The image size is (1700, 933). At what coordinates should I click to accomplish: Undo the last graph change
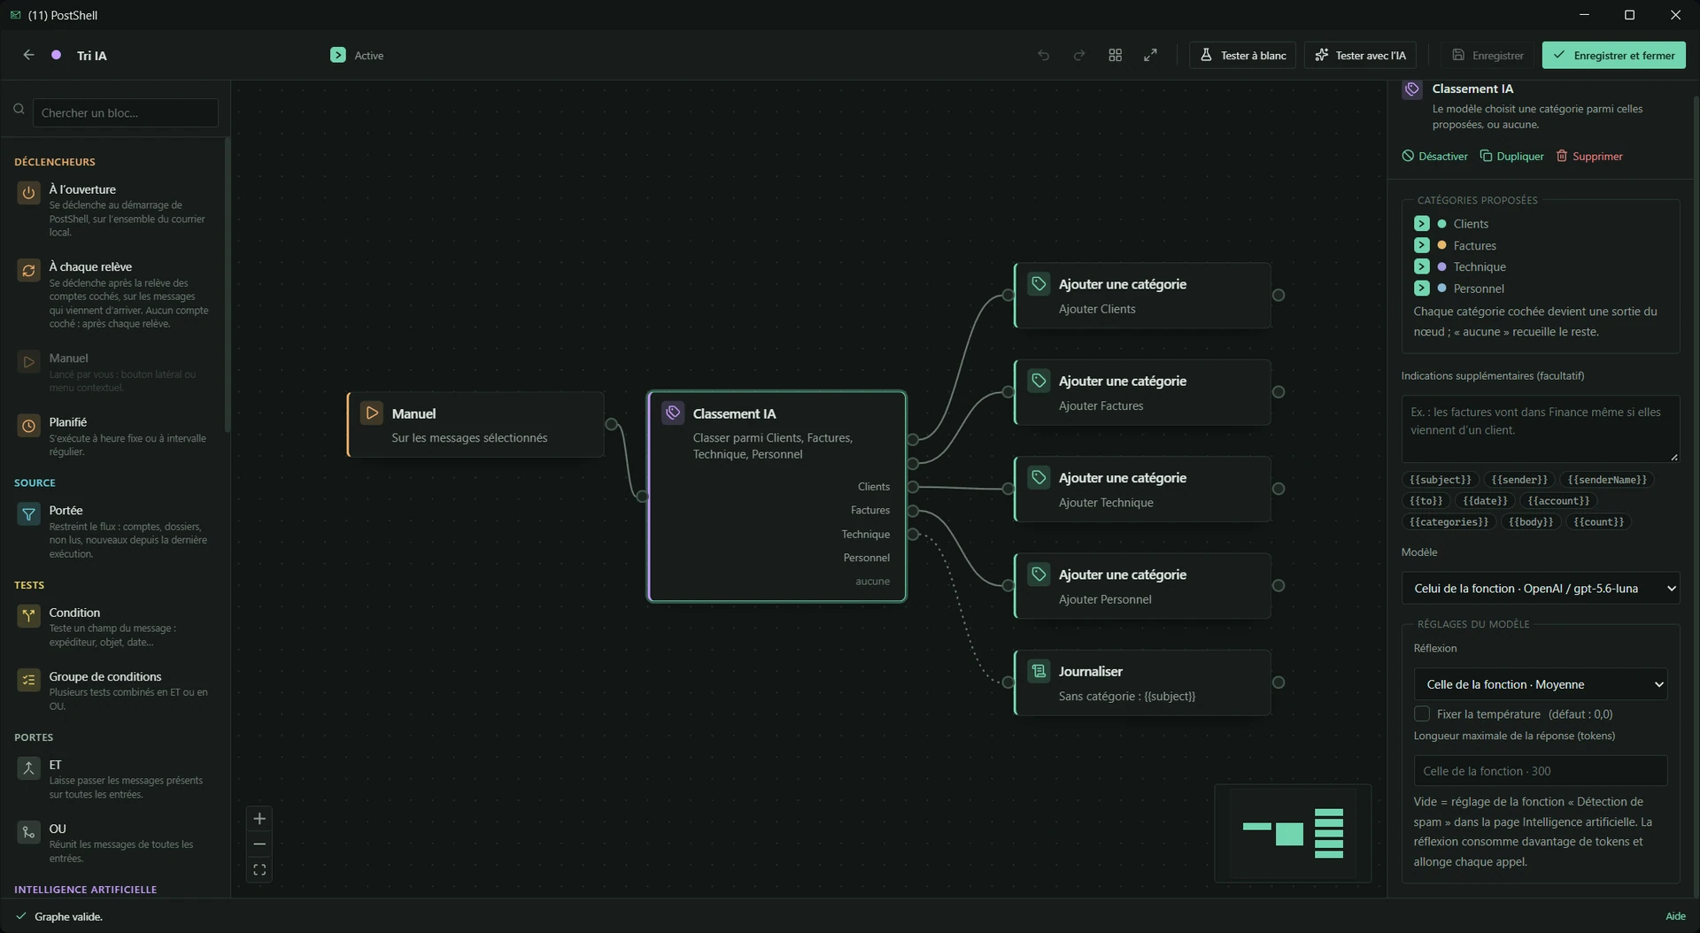(x=1044, y=55)
